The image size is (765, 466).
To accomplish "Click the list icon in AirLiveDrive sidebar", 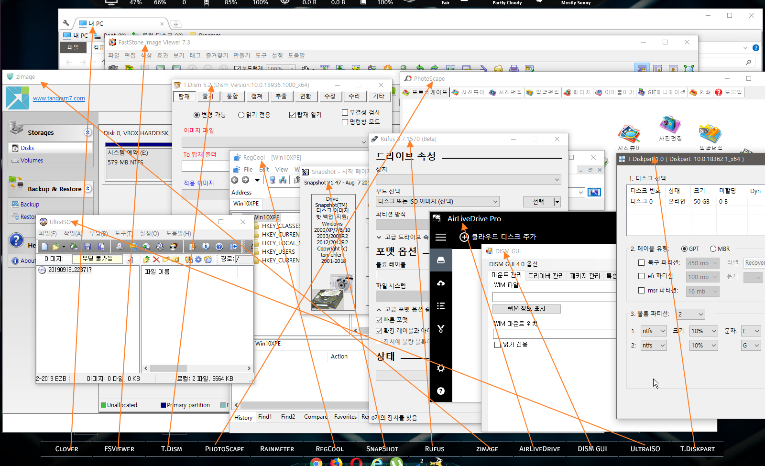I will click(x=441, y=306).
